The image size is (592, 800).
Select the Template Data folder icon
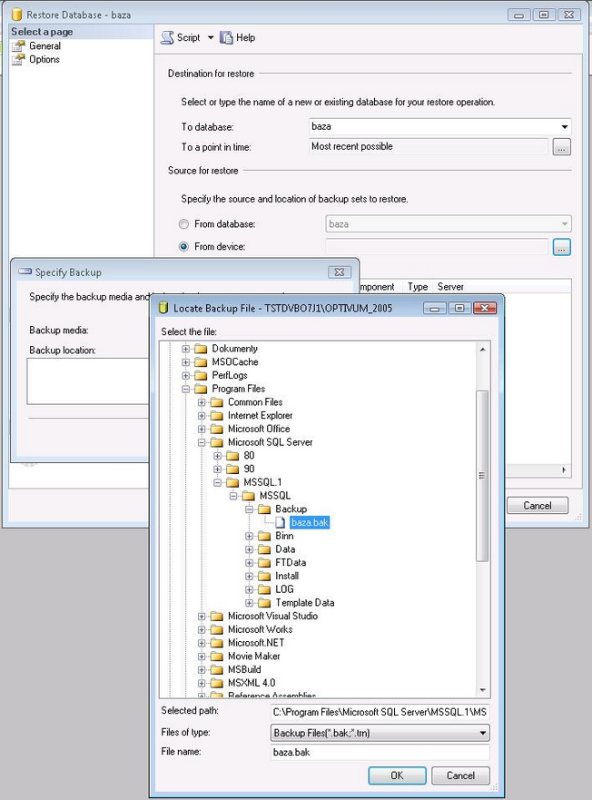pos(264,603)
